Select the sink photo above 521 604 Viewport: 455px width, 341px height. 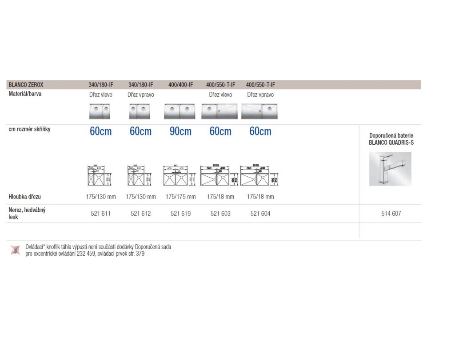pyautogui.click(x=259, y=111)
